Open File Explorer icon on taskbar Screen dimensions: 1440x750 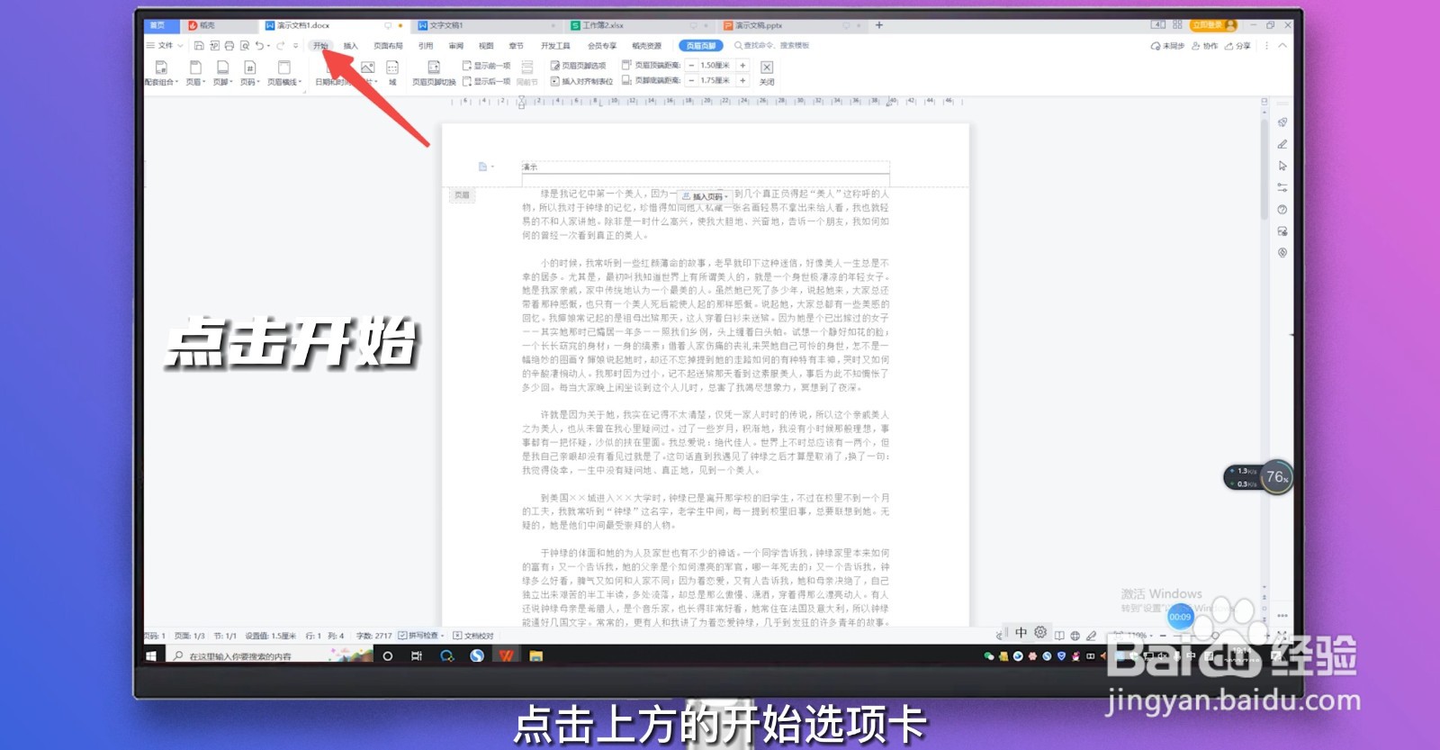tap(536, 656)
